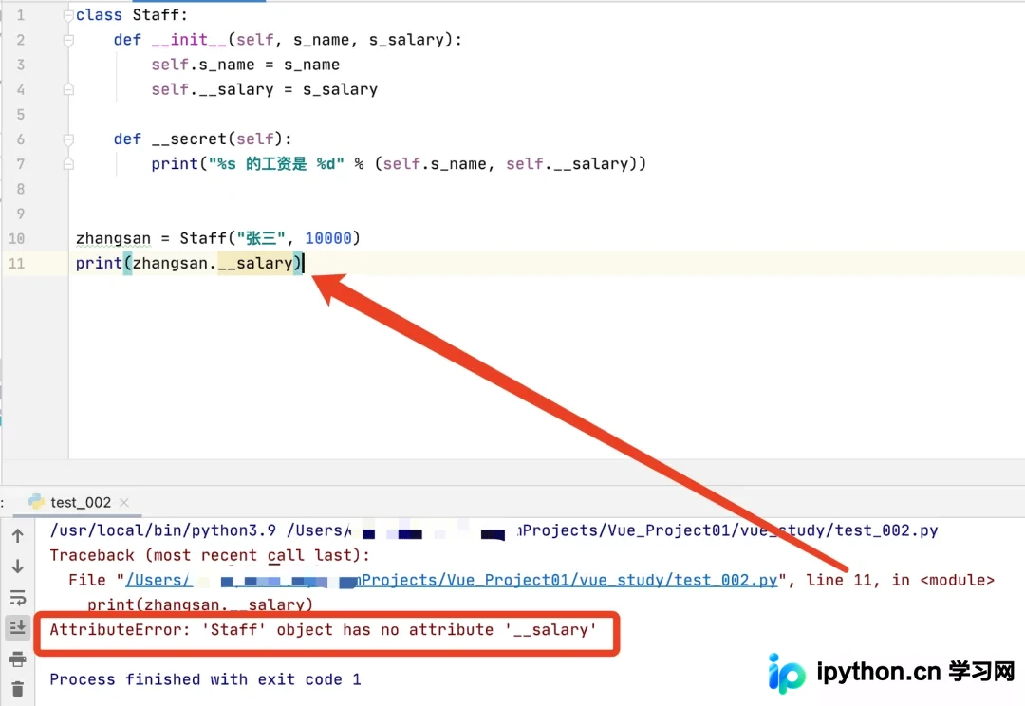The image size is (1025, 706).
Task: Open the test_002.py link in the traceback
Action: (452, 580)
